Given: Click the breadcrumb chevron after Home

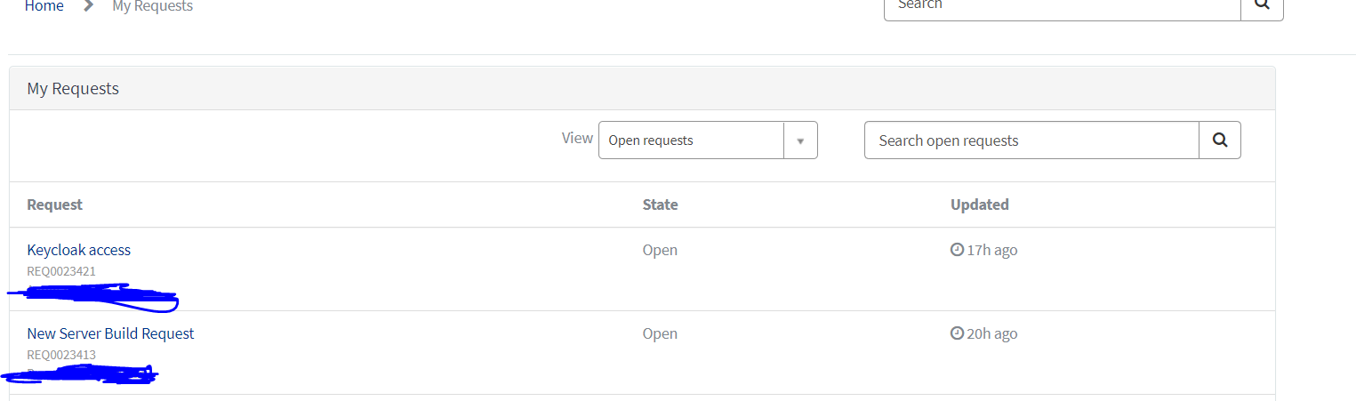Looking at the screenshot, I should tap(88, 6).
